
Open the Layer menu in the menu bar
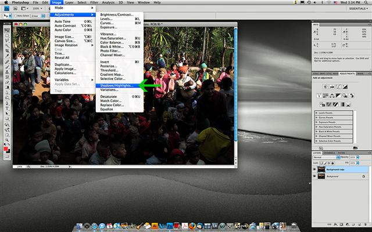[x=69, y=3]
